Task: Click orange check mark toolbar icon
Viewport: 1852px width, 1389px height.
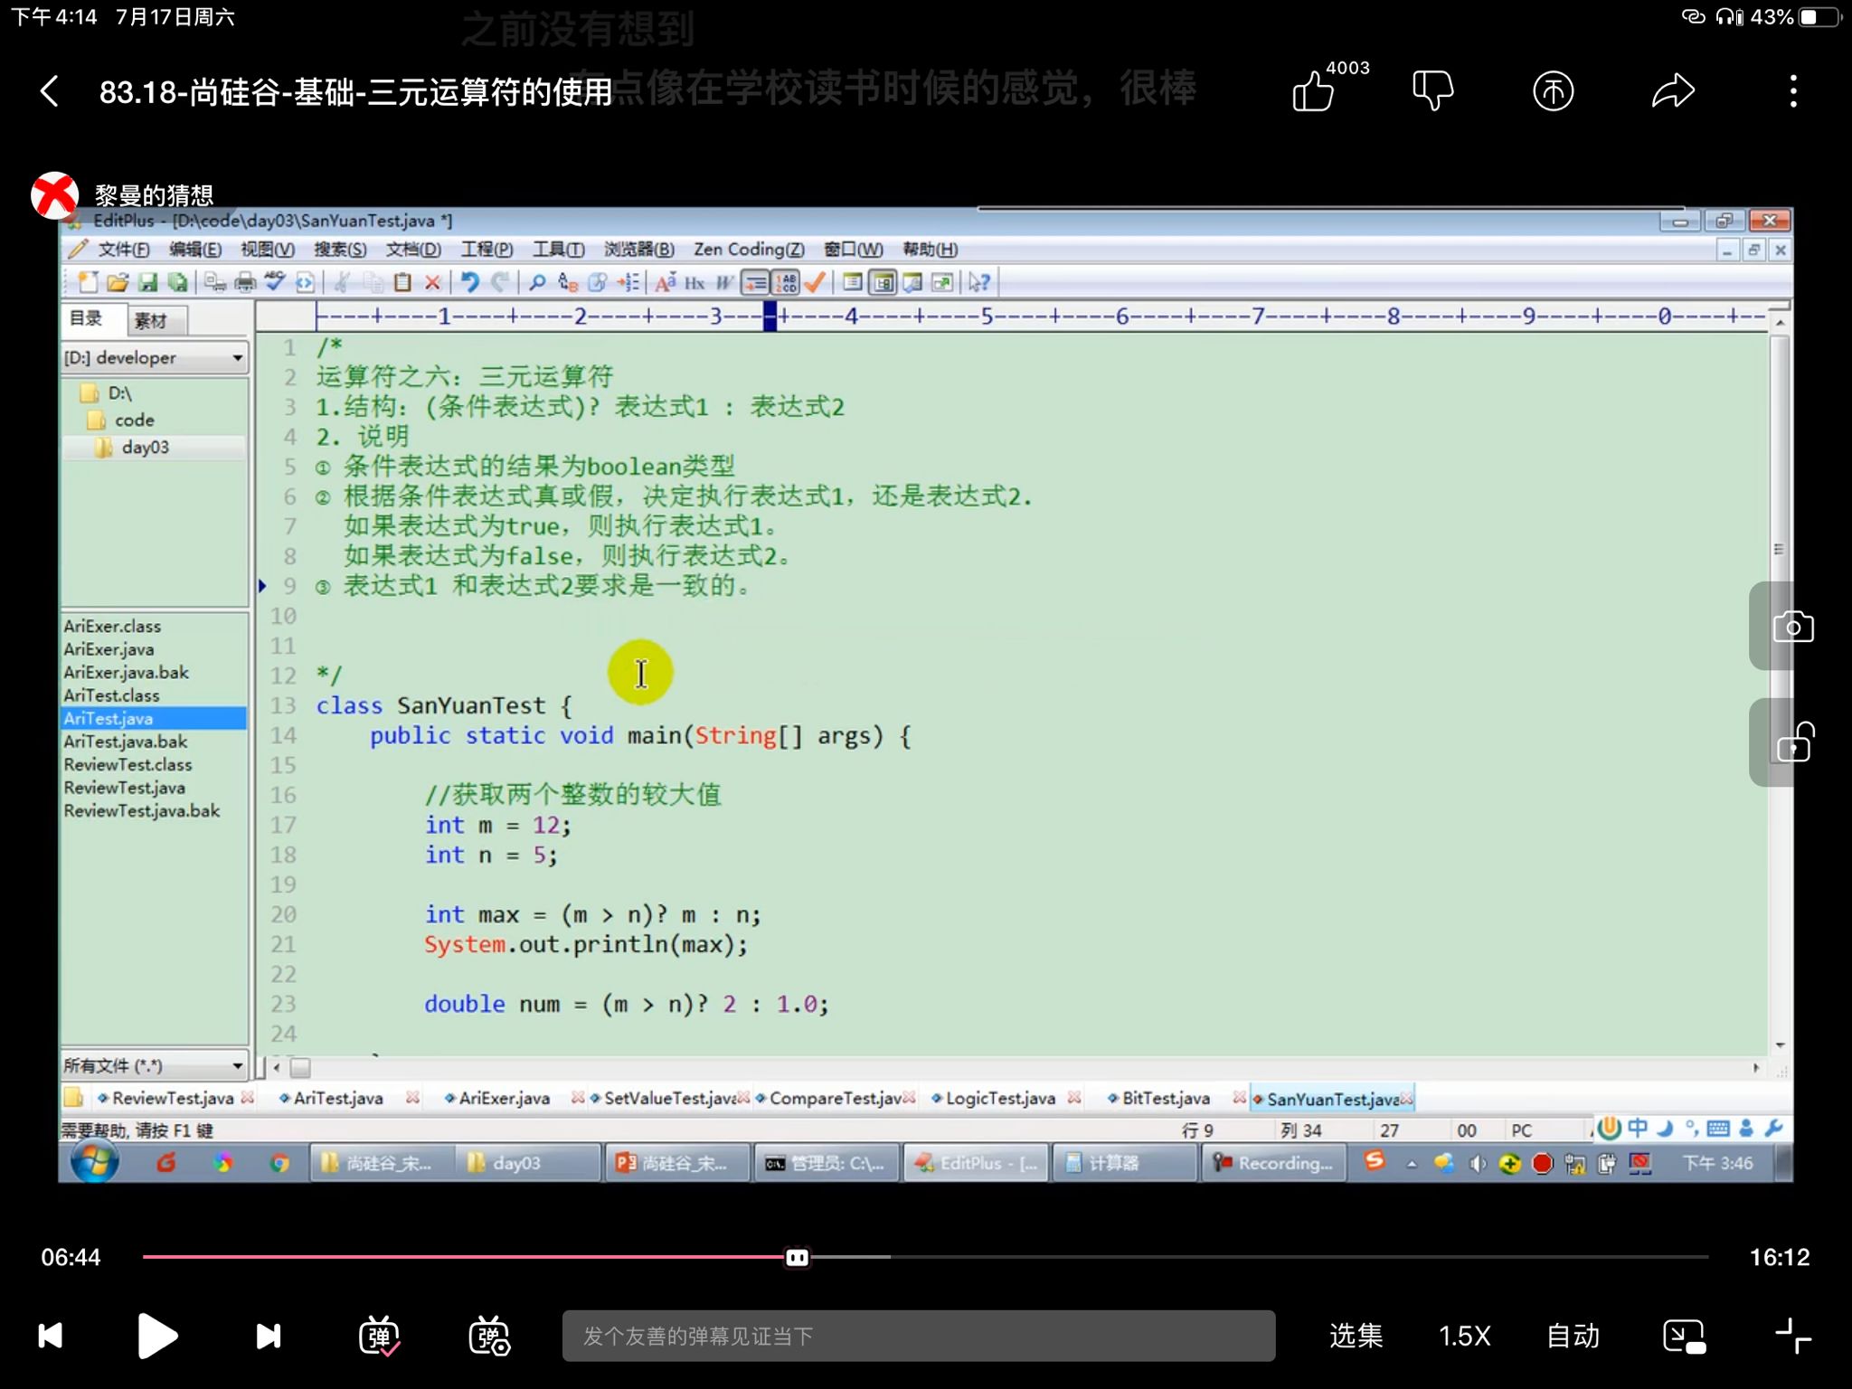Action: (815, 283)
